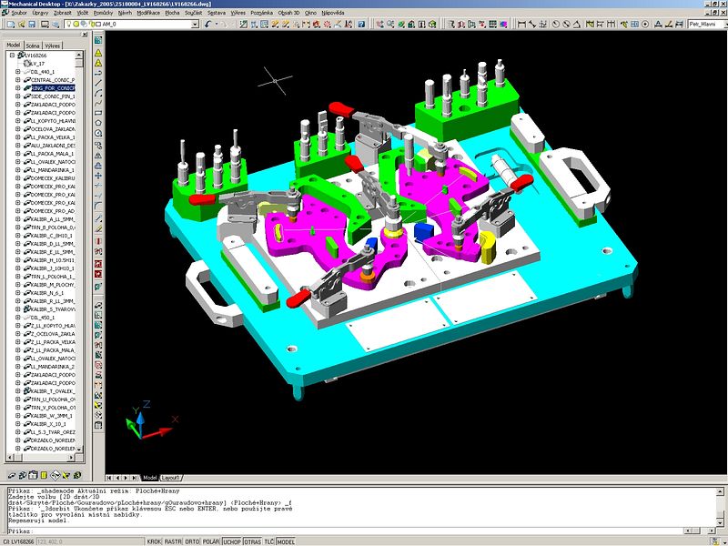Switch to the Scéna browser tab
This screenshot has width=728, height=546.
tap(33, 45)
